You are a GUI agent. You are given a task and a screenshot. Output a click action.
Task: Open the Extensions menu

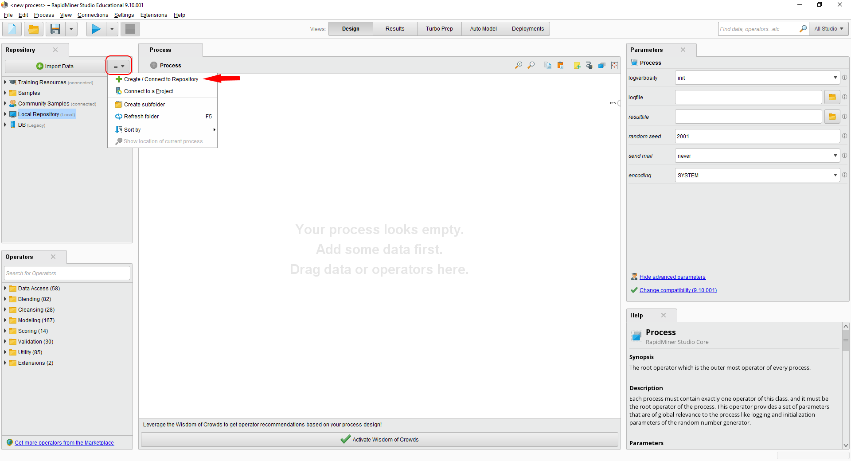click(154, 15)
